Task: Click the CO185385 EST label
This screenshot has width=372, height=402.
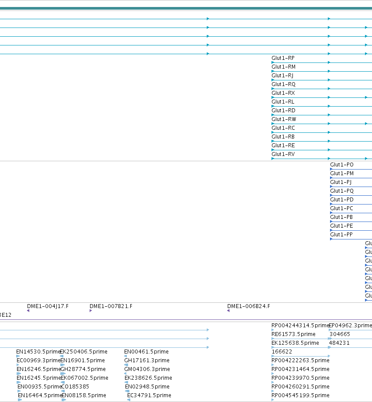Action: pos(76,386)
